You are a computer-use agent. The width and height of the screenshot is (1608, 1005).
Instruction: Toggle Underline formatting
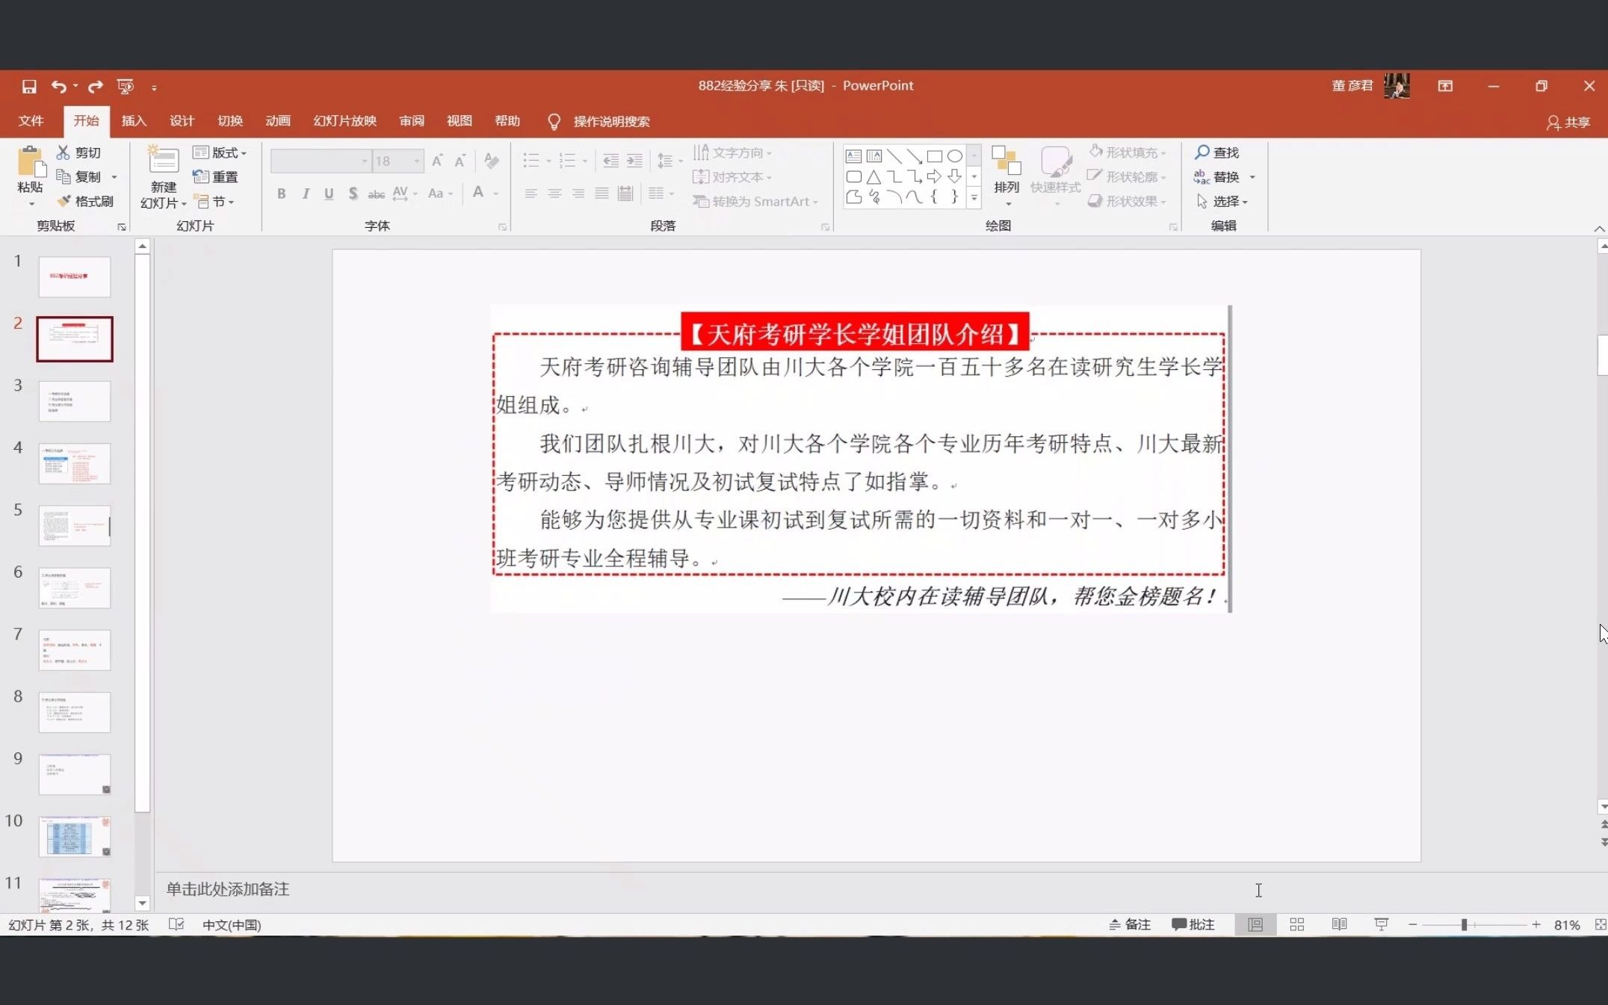[329, 194]
